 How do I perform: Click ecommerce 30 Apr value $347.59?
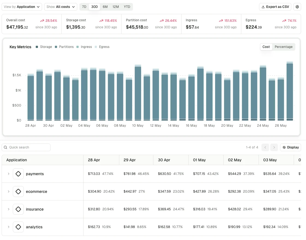tap(164, 192)
